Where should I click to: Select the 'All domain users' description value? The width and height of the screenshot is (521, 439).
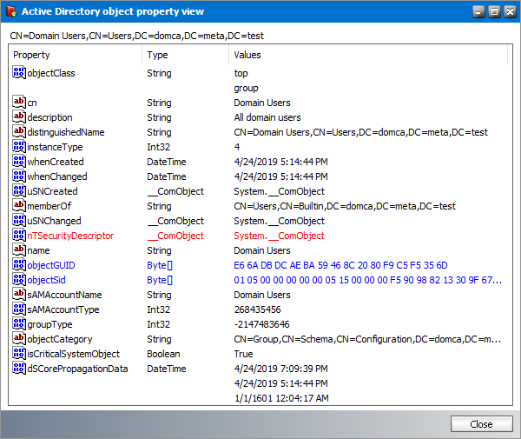tap(267, 117)
